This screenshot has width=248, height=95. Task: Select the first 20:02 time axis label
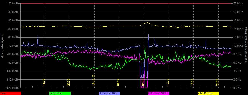[x=69, y=82]
